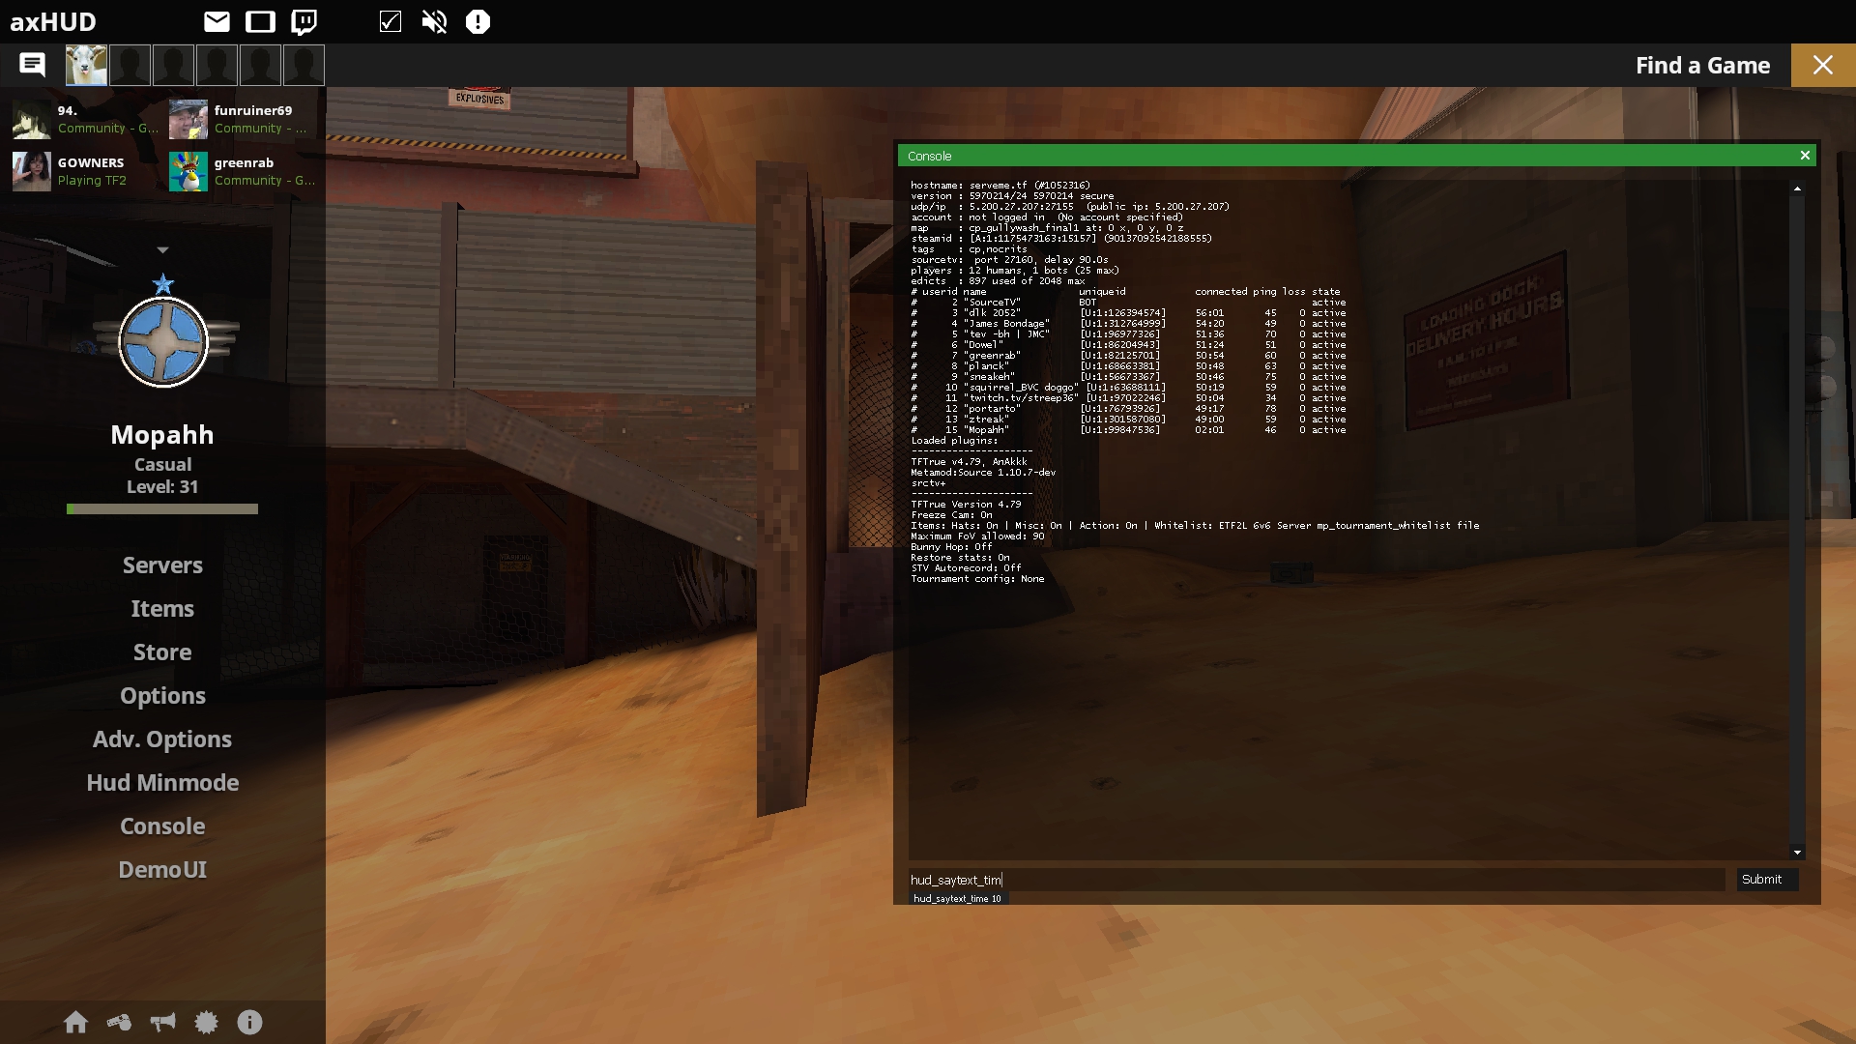
Task: Open the Twitch icon in the top bar
Action: (304, 21)
